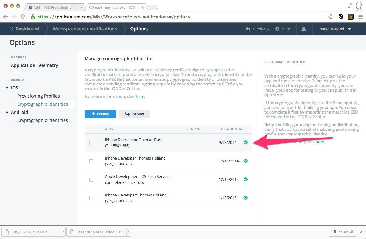
Task: Click the Dashboard logo icon
Action: tap(12, 29)
